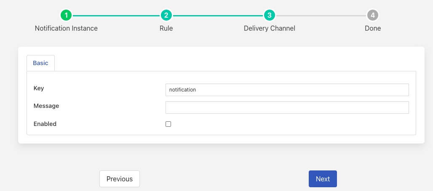Screen dimensions: 433x191
Task: Select the Rule step label
Action: (x=166, y=29)
